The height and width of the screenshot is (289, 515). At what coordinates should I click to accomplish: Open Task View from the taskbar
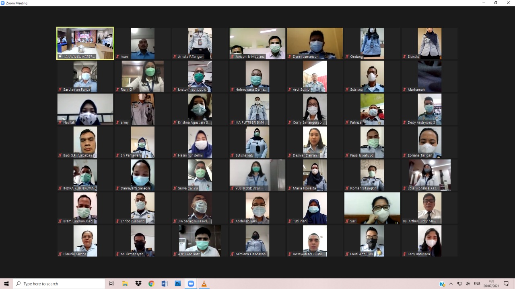pyautogui.click(x=111, y=284)
